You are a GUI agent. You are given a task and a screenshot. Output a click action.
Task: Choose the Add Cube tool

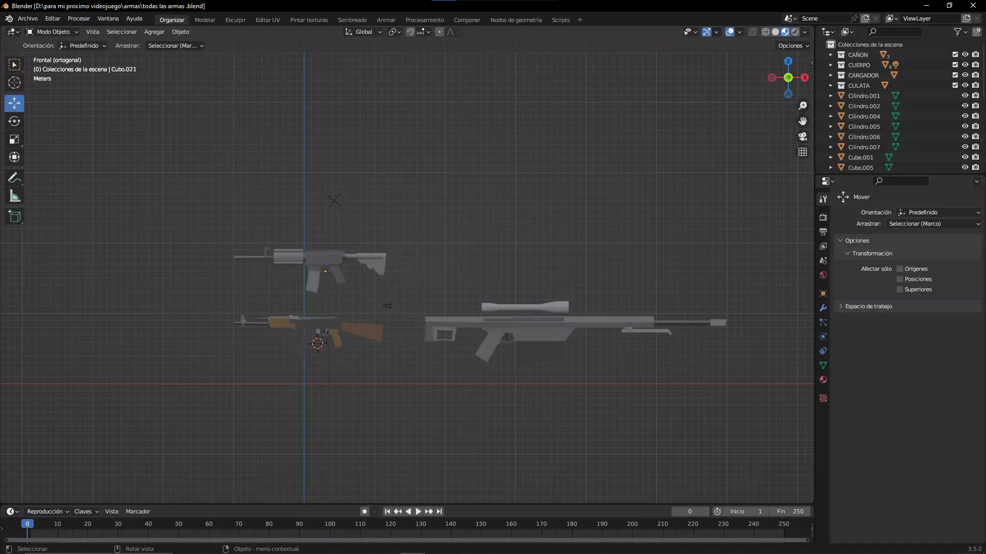[x=14, y=216]
